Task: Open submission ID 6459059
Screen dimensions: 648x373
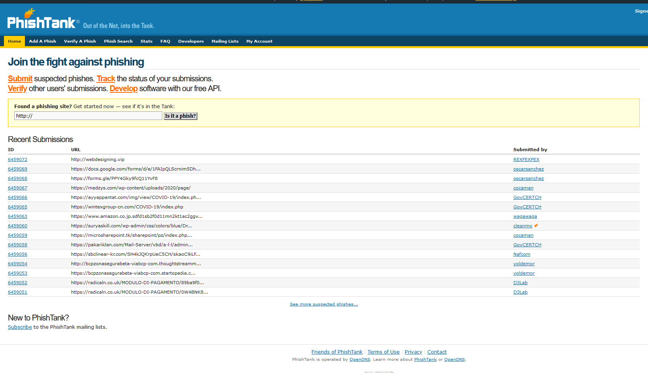Action: pos(17,235)
